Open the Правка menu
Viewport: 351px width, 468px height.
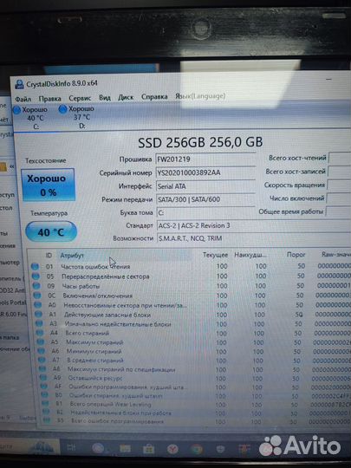tap(50, 99)
